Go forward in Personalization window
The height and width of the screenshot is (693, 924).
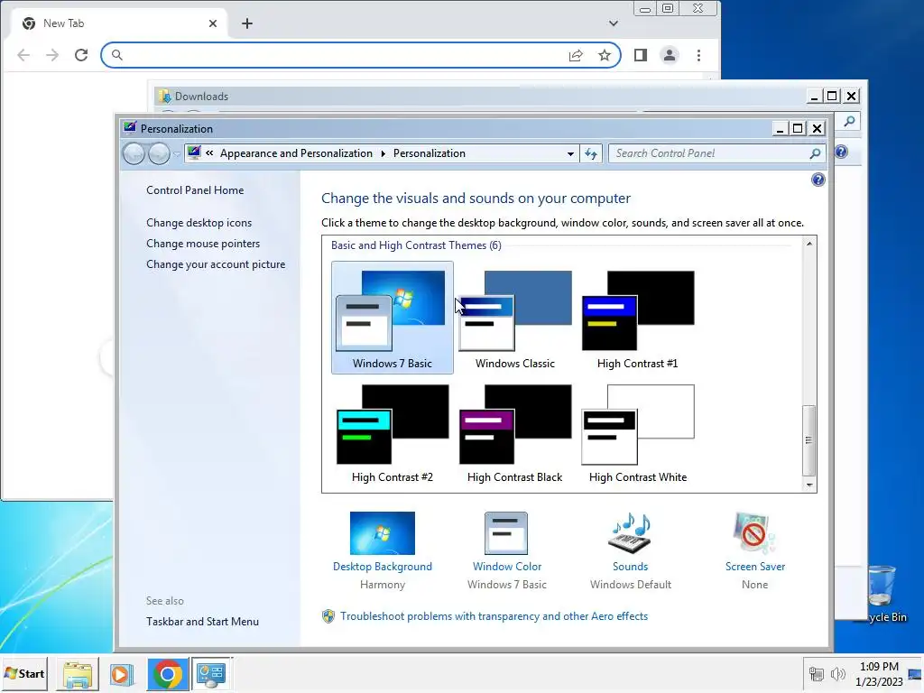tap(159, 153)
